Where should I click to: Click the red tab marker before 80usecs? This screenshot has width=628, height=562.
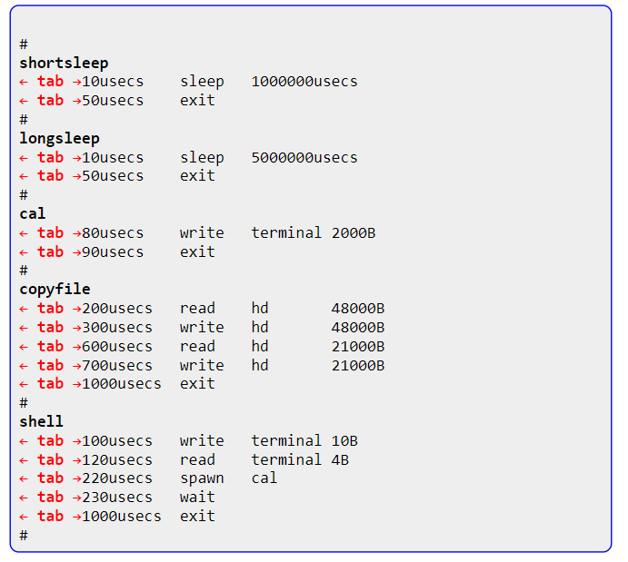coord(50,232)
